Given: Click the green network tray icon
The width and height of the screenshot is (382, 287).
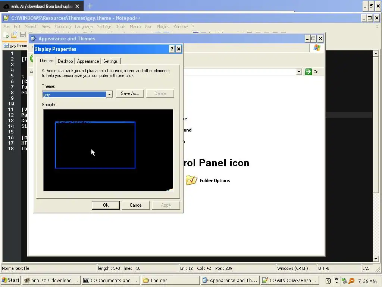Looking at the screenshot, I should (x=344, y=281).
